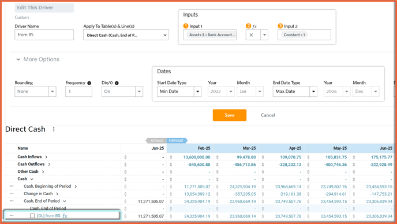Click Cash Outflows Mar-25 value -456,713.86
Screen dimensions: 397x224
(244, 165)
